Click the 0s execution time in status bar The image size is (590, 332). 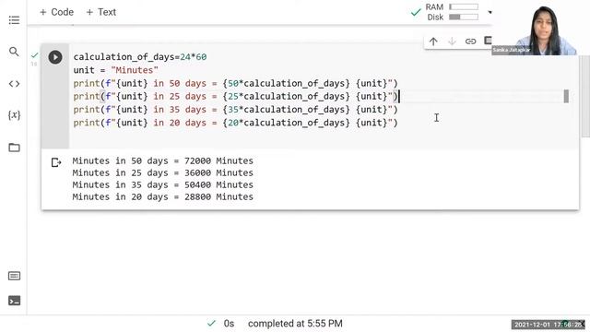pyautogui.click(x=229, y=324)
